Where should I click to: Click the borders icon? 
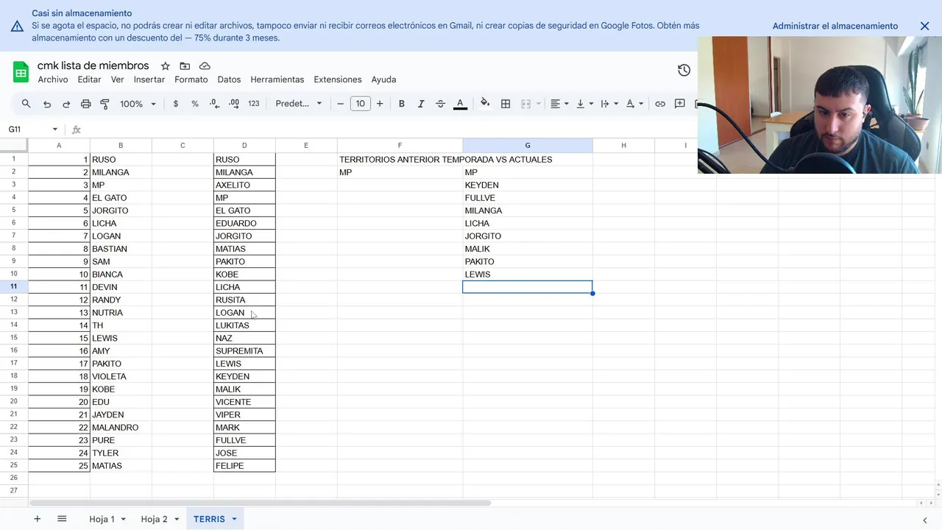point(506,104)
